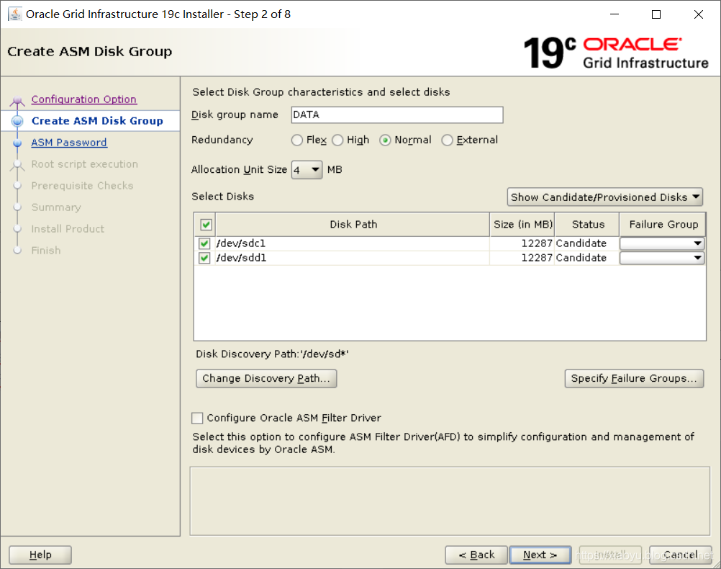Screen dimensions: 721x569
Task: Click the Create ASM Disk Group step bullet
Action: (x=17, y=121)
